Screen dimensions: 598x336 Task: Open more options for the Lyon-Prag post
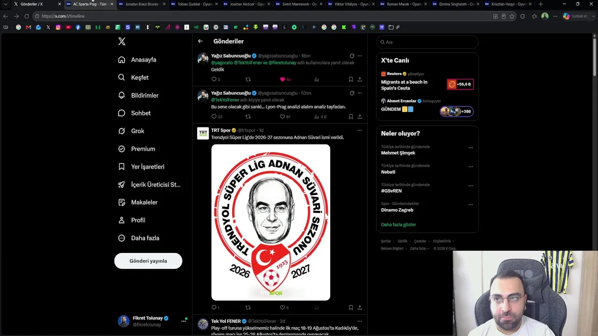360,93
